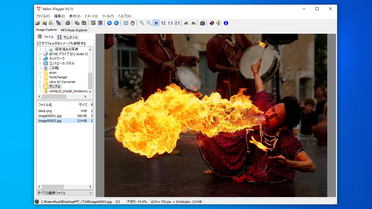Open the イメージ(I) menu
Screen dimensions: 372x209
(x=91, y=16)
